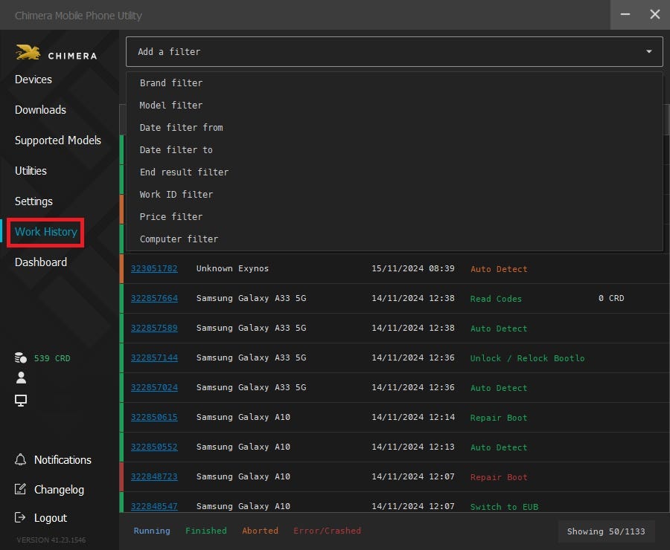This screenshot has height=550, width=670.
Task: Click red Repair Boot procedure text
Action: (x=499, y=477)
